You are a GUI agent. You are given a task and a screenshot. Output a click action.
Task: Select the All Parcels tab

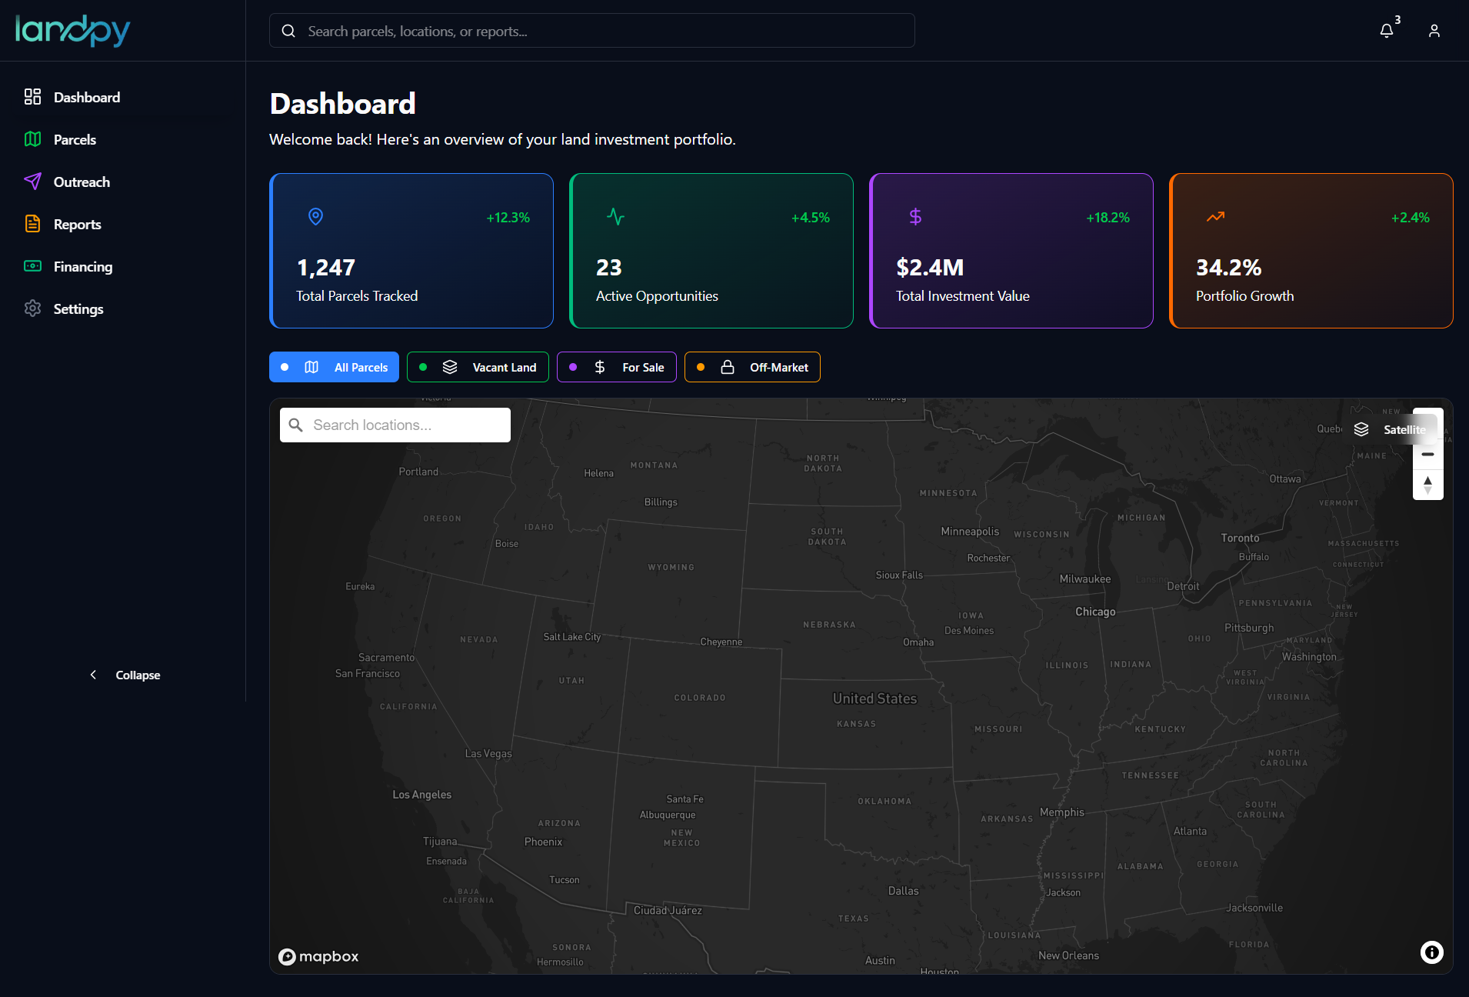click(x=334, y=367)
